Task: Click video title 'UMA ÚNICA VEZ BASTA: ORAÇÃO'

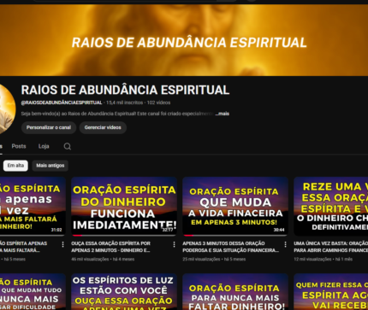Action: click(x=331, y=247)
